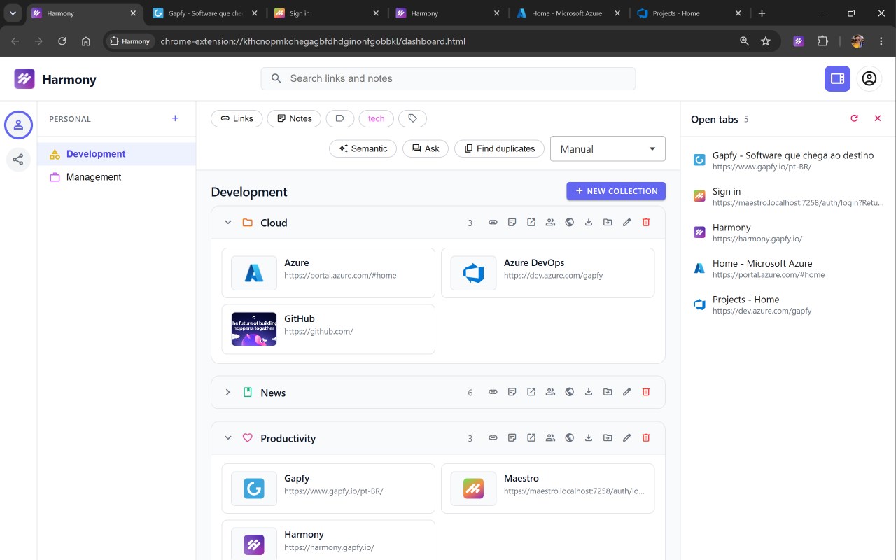Open the shared spaces sidebar icon
The image size is (896, 560).
tap(18, 160)
